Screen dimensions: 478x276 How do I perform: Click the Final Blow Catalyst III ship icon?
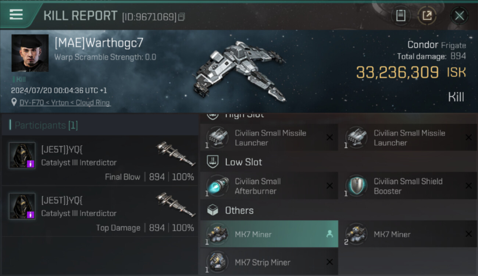pyautogui.click(x=175, y=154)
